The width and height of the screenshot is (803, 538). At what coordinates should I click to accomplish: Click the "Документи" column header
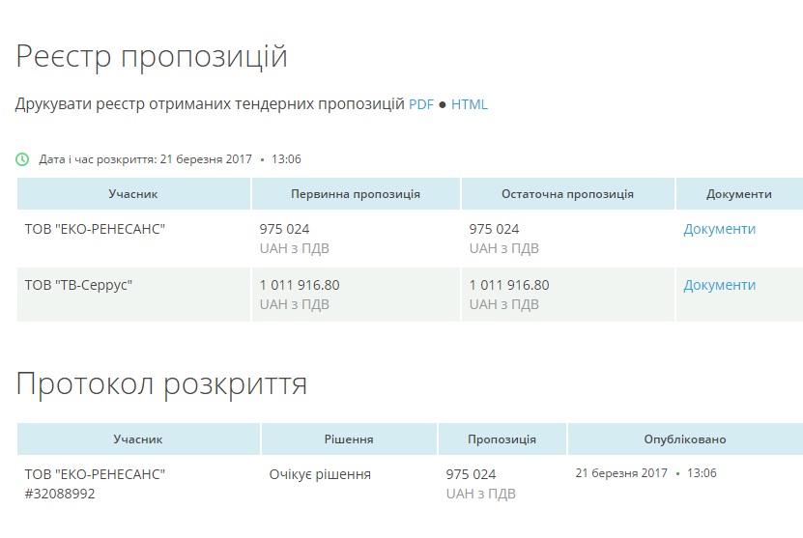point(738,194)
